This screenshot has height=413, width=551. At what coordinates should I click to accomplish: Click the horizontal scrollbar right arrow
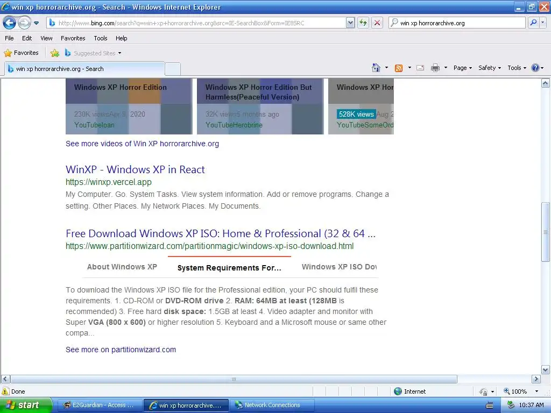pos(536,379)
